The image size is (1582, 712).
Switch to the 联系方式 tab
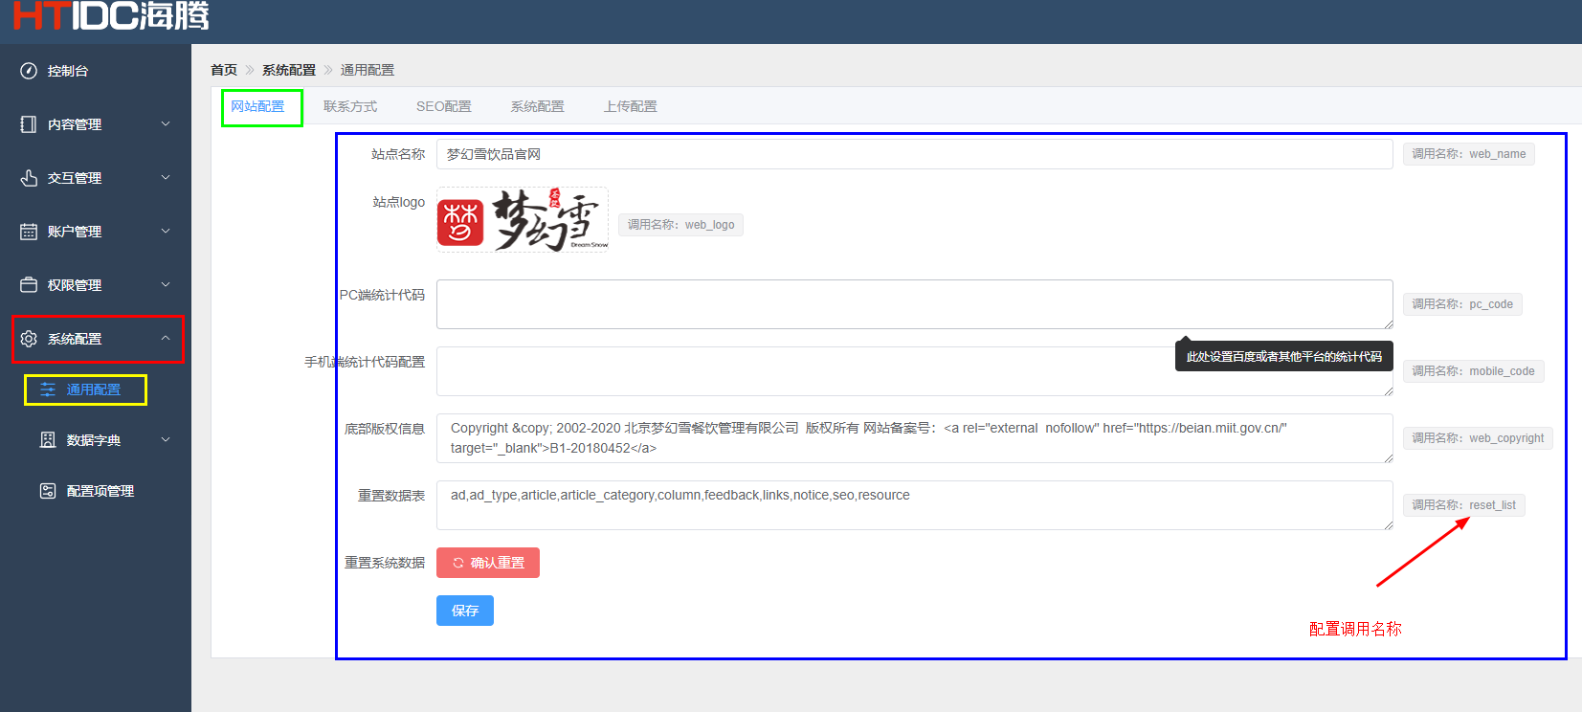[x=350, y=106]
